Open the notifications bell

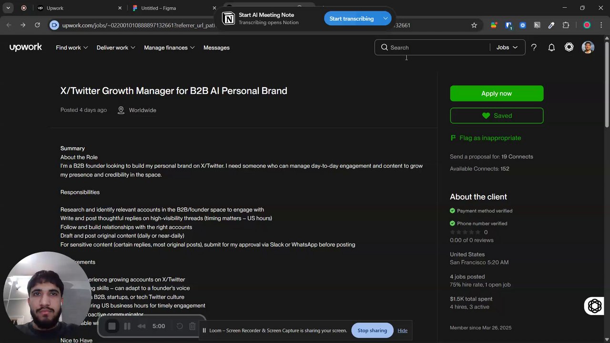[551, 47]
